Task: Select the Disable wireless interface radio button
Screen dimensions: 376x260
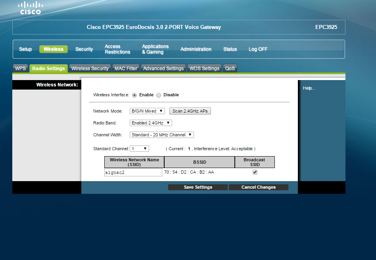Action: point(159,95)
